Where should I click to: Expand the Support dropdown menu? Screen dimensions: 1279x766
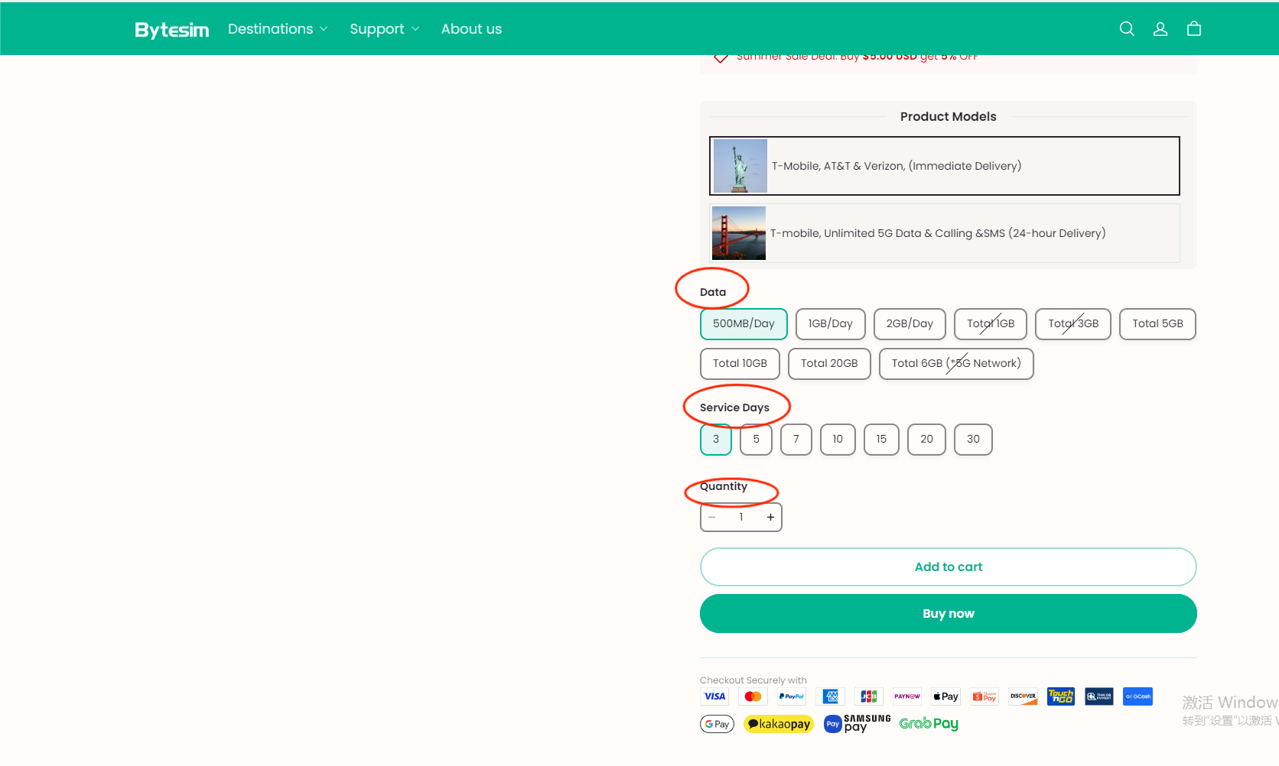[x=385, y=29]
